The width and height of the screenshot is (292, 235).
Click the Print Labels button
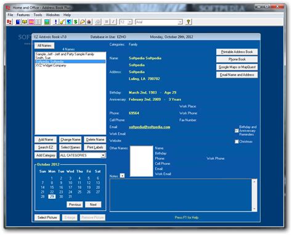[x=95, y=147]
